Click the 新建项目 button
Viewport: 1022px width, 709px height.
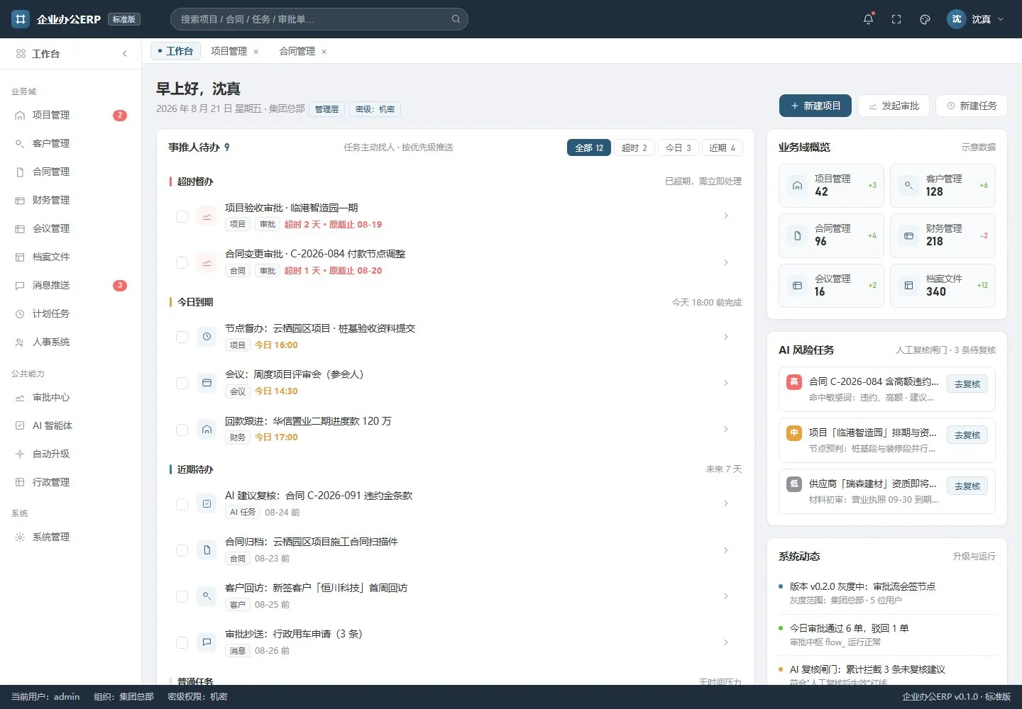point(815,106)
